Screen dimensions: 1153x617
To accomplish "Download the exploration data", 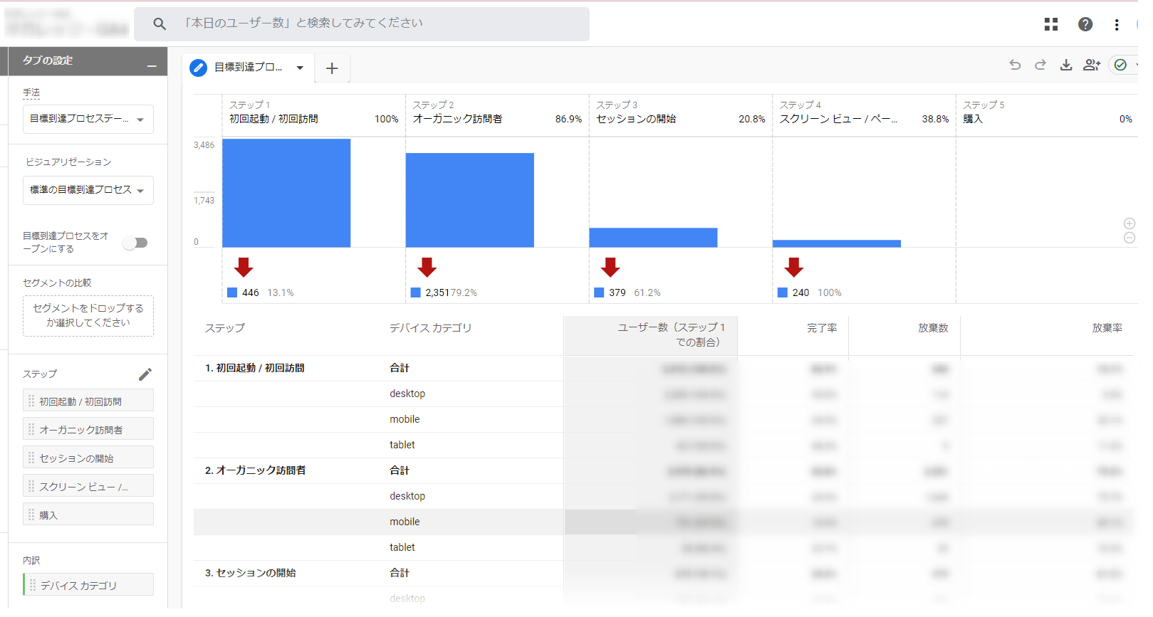I will click(x=1066, y=65).
